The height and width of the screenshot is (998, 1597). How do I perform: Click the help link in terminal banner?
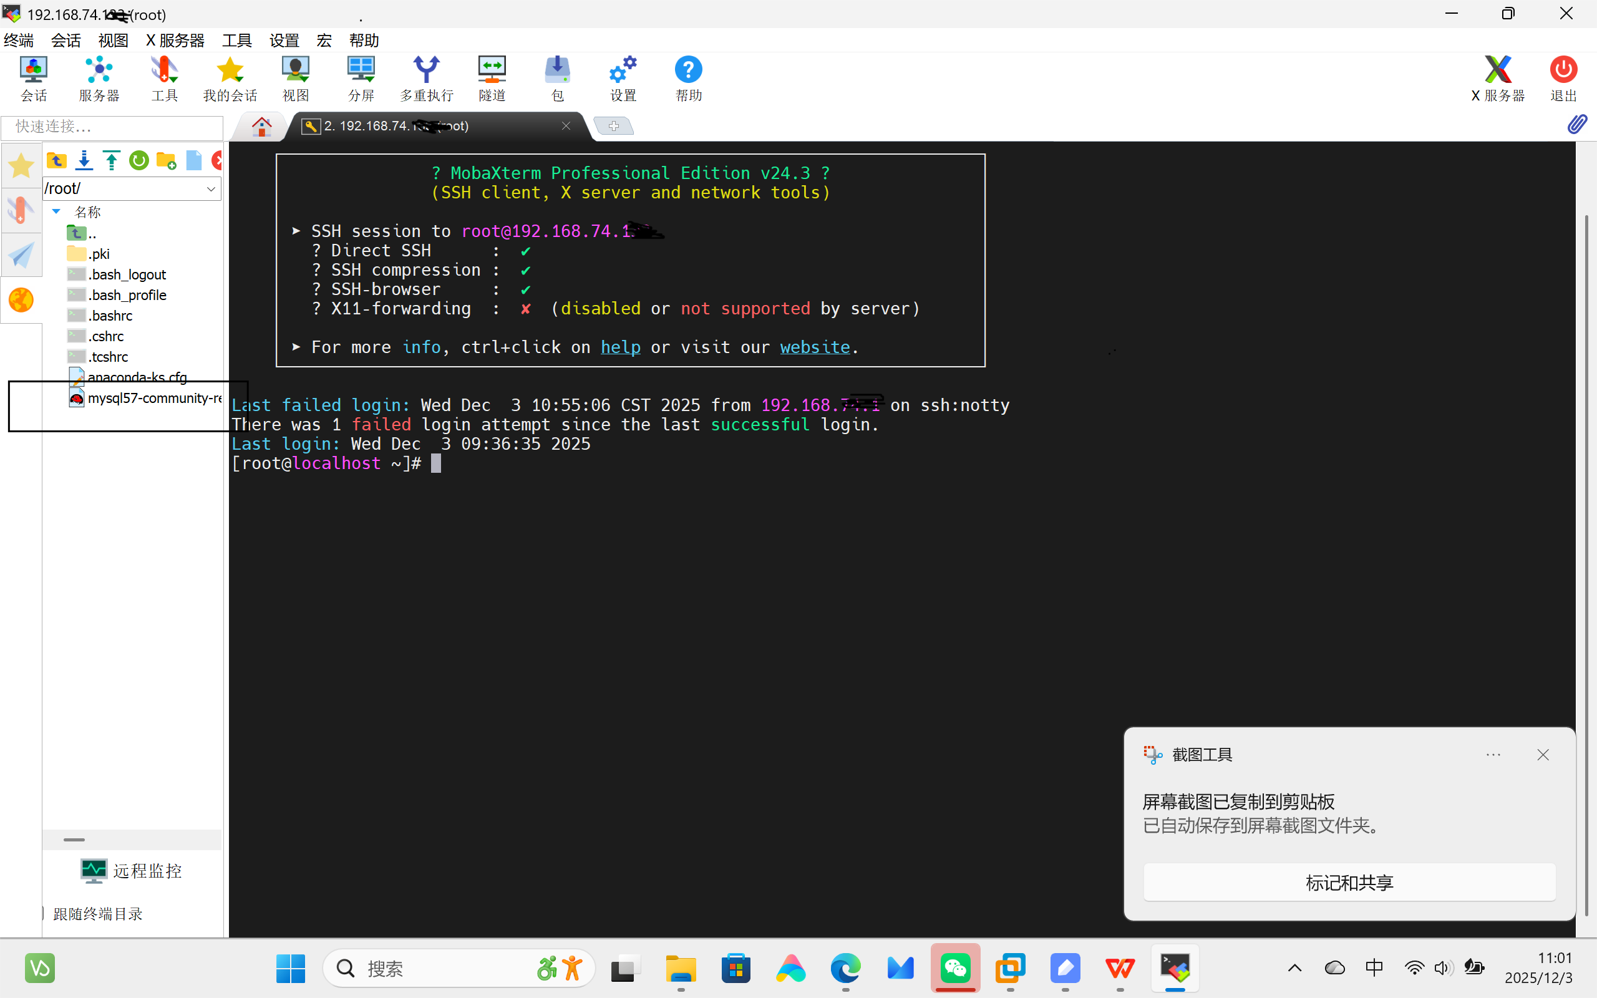619,347
